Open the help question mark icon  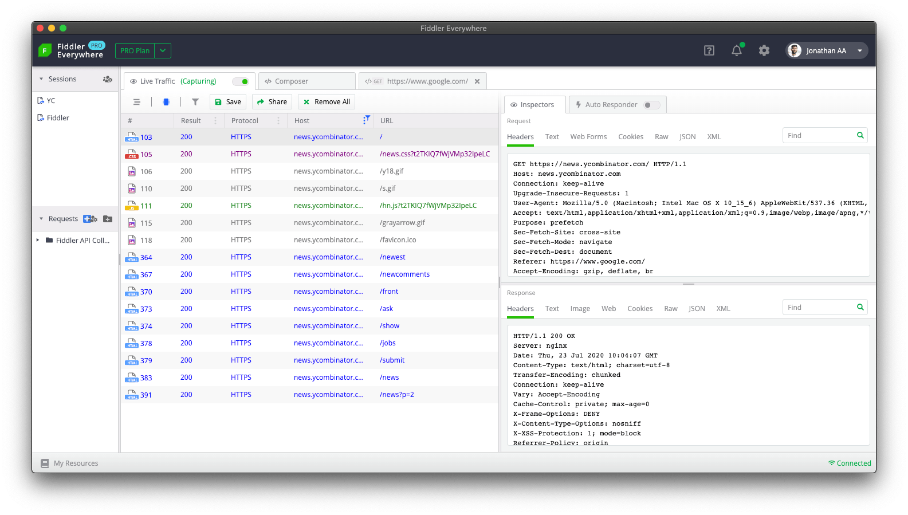[x=709, y=50]
